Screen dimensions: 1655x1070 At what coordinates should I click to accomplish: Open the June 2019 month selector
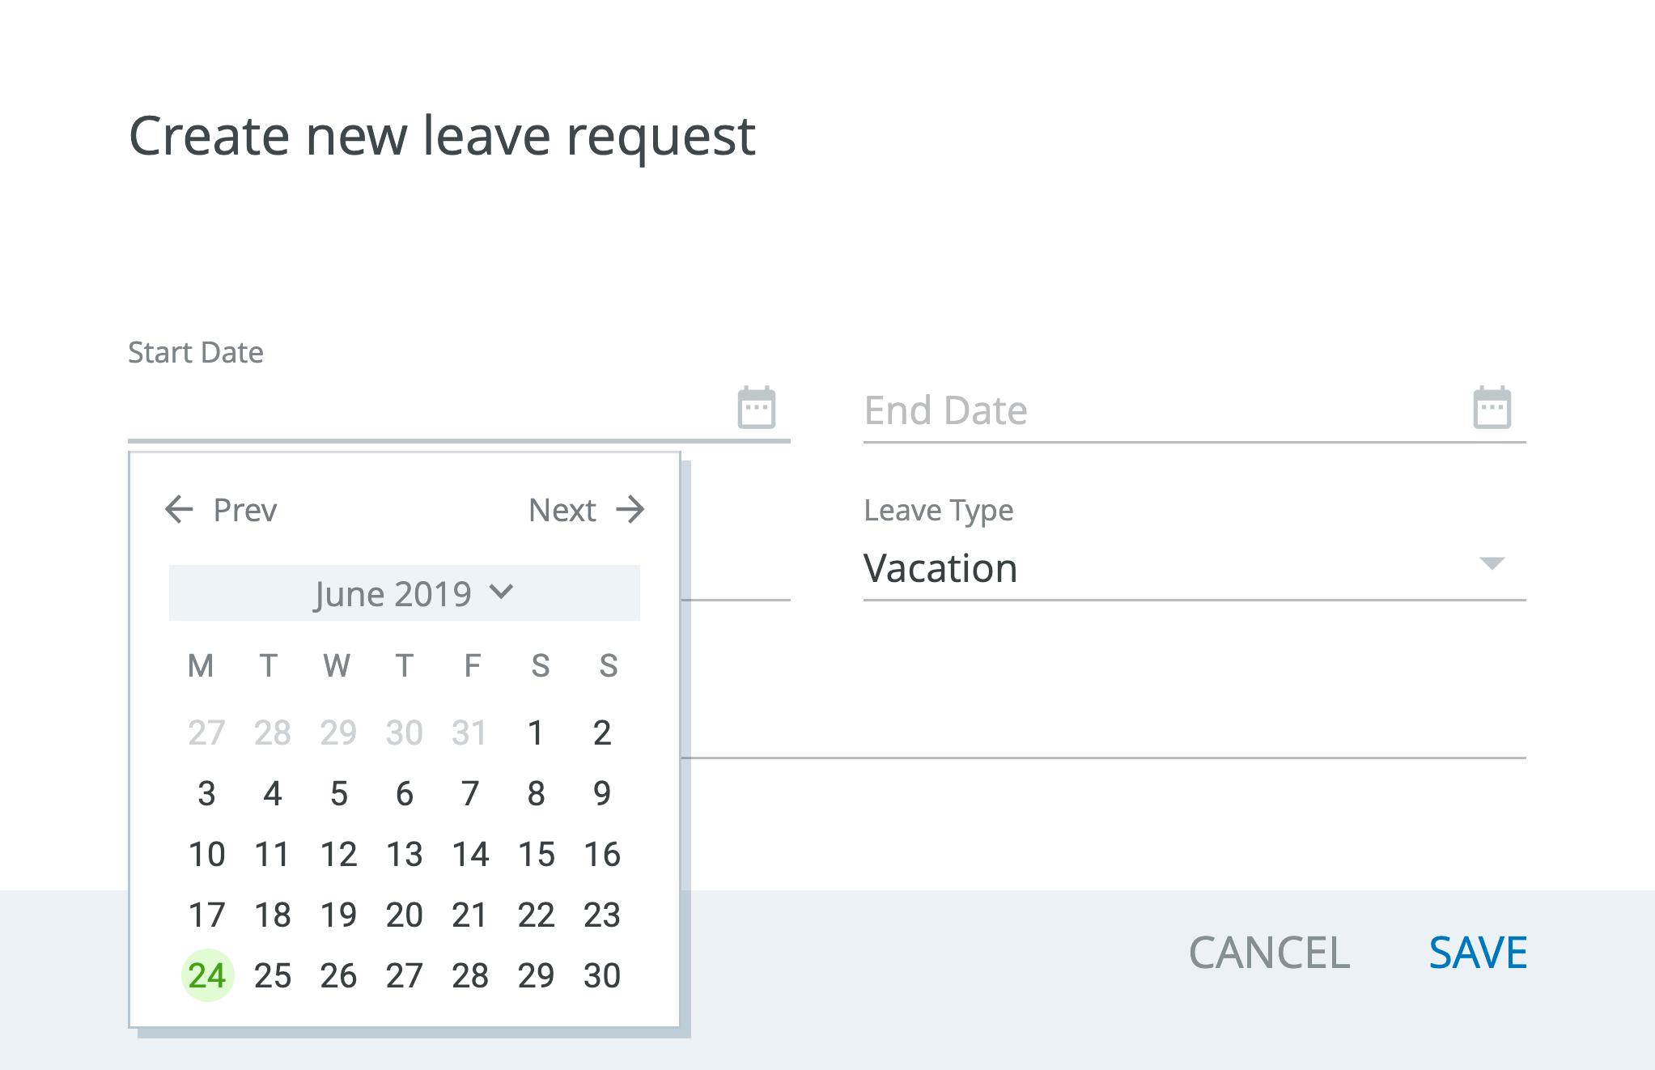(392, 592)
